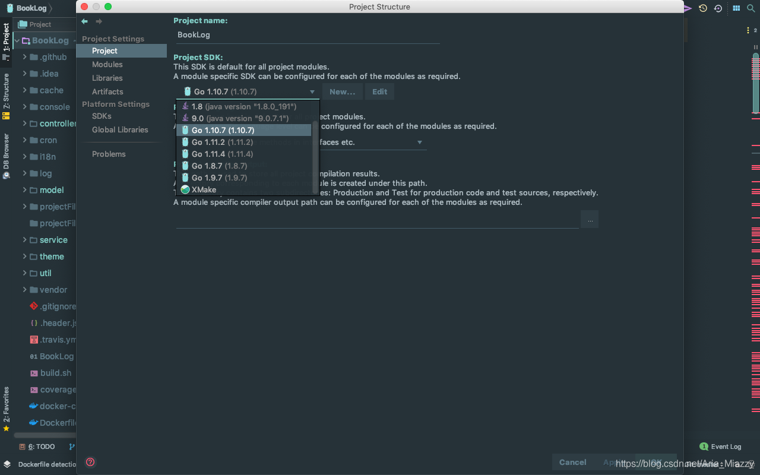Click the BookLog gopher icon in breadcrumb
The height and width of the screenshot is (475, 760).
[10, 8]
